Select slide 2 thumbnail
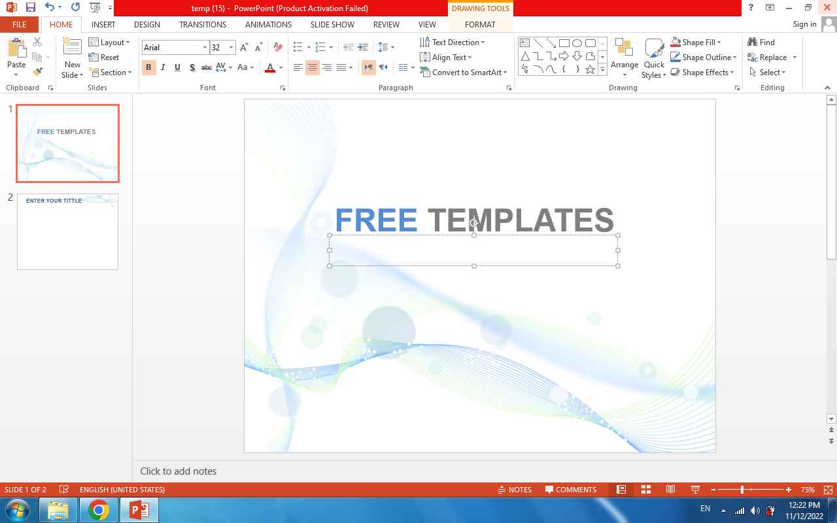The image size is (837, 523). [x=67, y=231]
